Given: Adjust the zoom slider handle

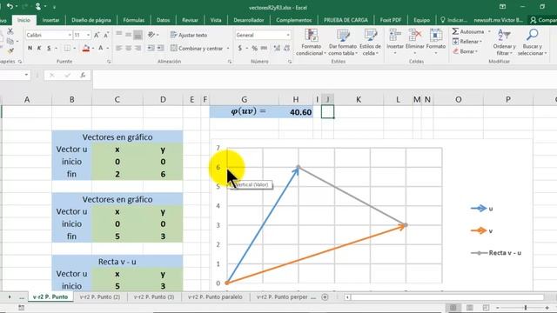Looking at the screenshot, I should click(x=526, y=308).
